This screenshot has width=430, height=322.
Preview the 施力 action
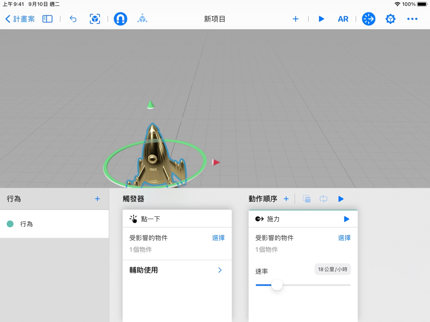(x=346, y=219)
